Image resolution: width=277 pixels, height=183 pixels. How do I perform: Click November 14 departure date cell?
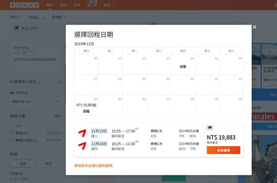pos(183,64)
